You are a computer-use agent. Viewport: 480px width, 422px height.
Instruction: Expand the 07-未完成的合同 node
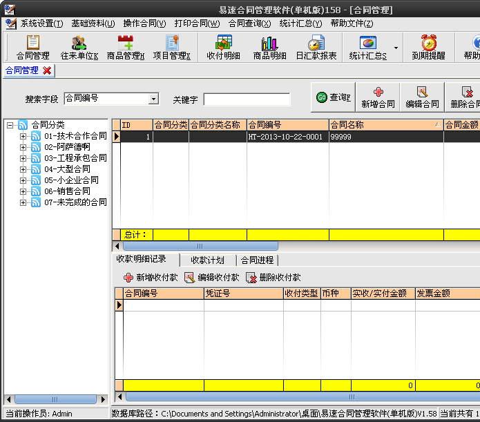(x=23, y=202)
